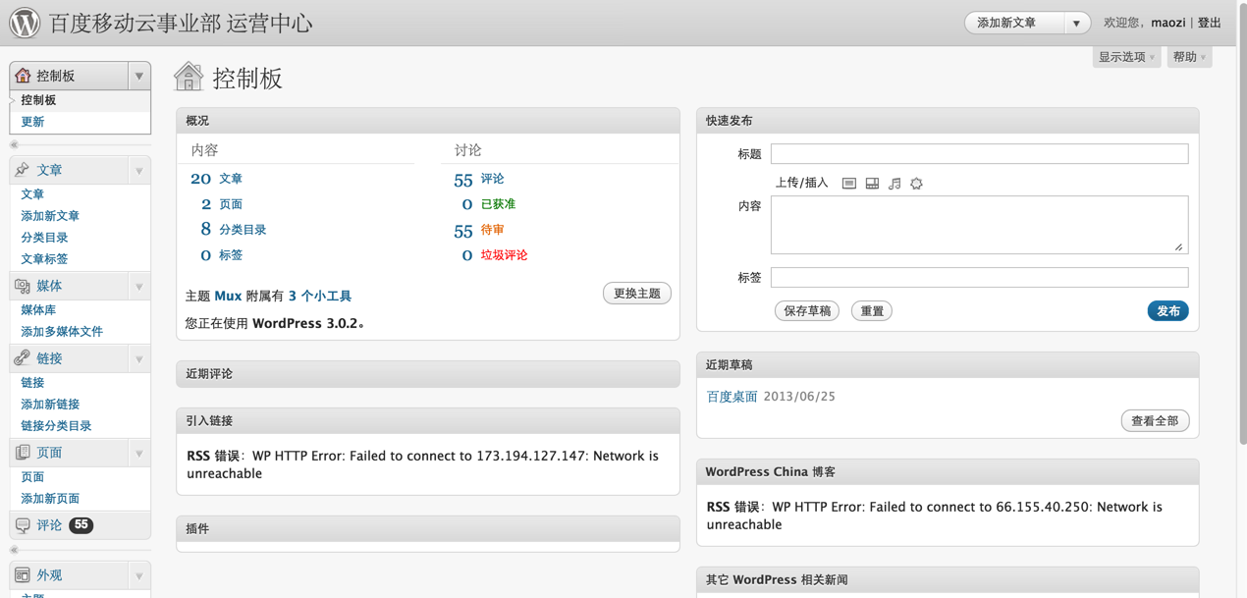Click the 更换主题 button
Screen dimensions: 1247x598
click(637, 294)
